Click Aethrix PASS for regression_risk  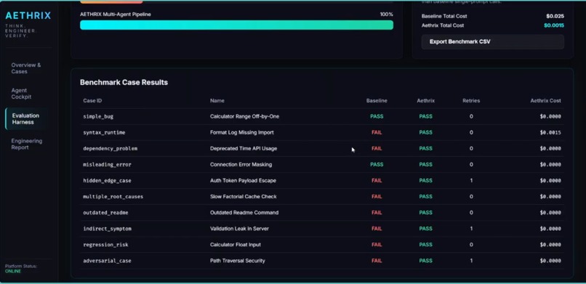pos(425,245)
